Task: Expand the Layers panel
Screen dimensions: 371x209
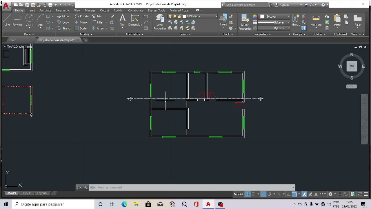Action: pos(185,34)
